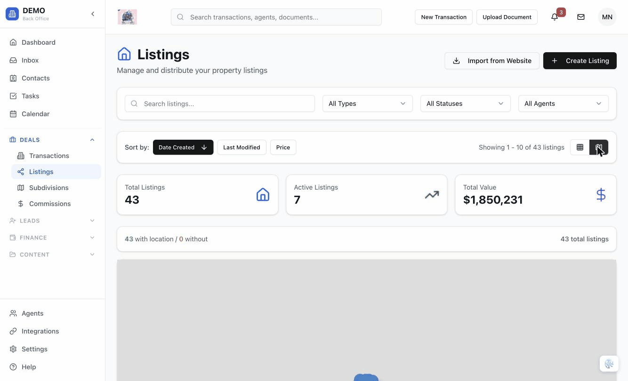
Task: Focus the Search listings field
Action: (x=220, y=103)
